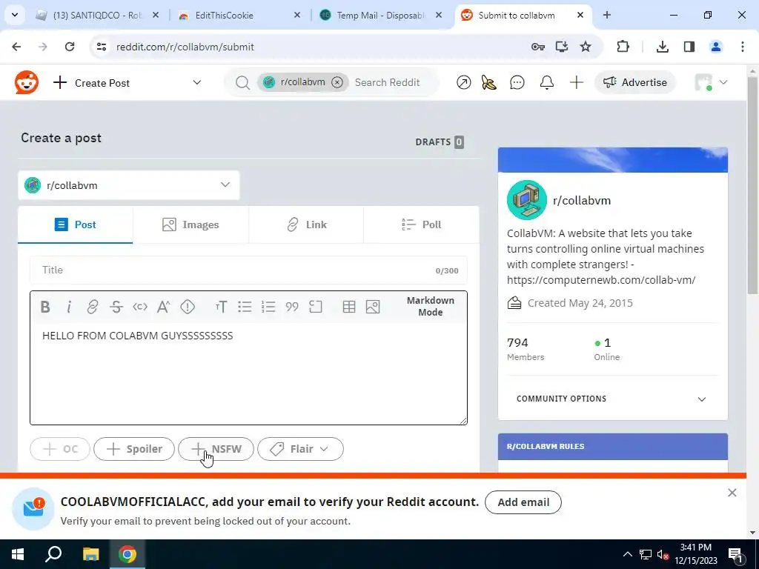Open Drafts list
The width and height of the screenshot is (759, 569).
click(440, 142)
